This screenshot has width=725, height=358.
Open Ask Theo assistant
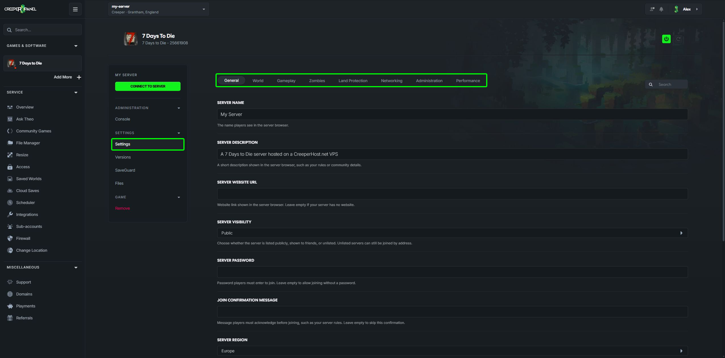pos(25,119)
